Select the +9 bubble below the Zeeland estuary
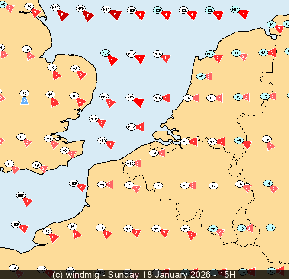Screen dimensions: 289x279 coord(154,153)
